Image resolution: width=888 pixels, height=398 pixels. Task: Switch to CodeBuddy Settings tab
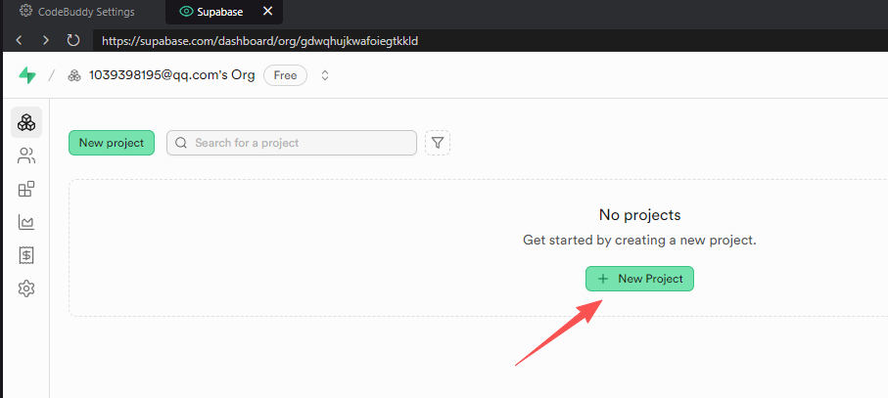[77, 12]
